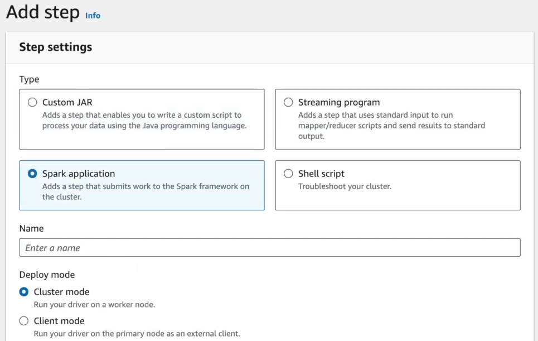The image size is (538, 341).
Task: Click the Deploy mode label
Action: click(47, 275)
